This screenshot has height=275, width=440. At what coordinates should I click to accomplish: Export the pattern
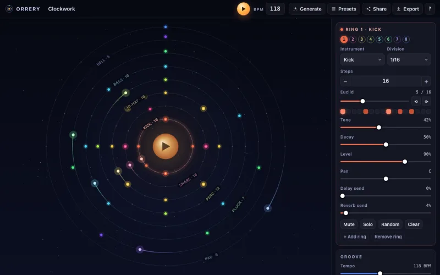408,9
